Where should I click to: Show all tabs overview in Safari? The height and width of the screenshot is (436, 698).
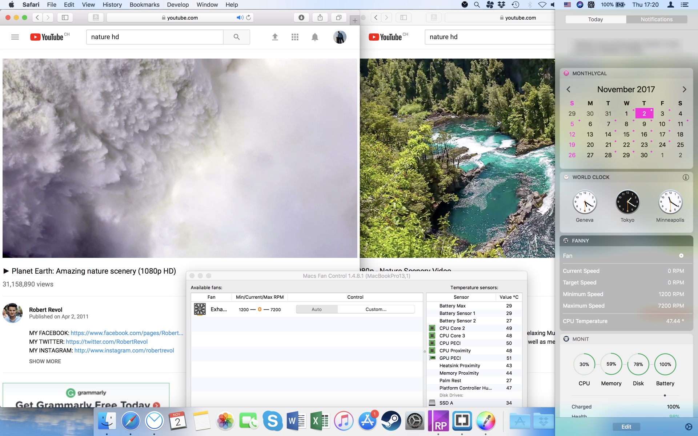[x=338, y=17]
